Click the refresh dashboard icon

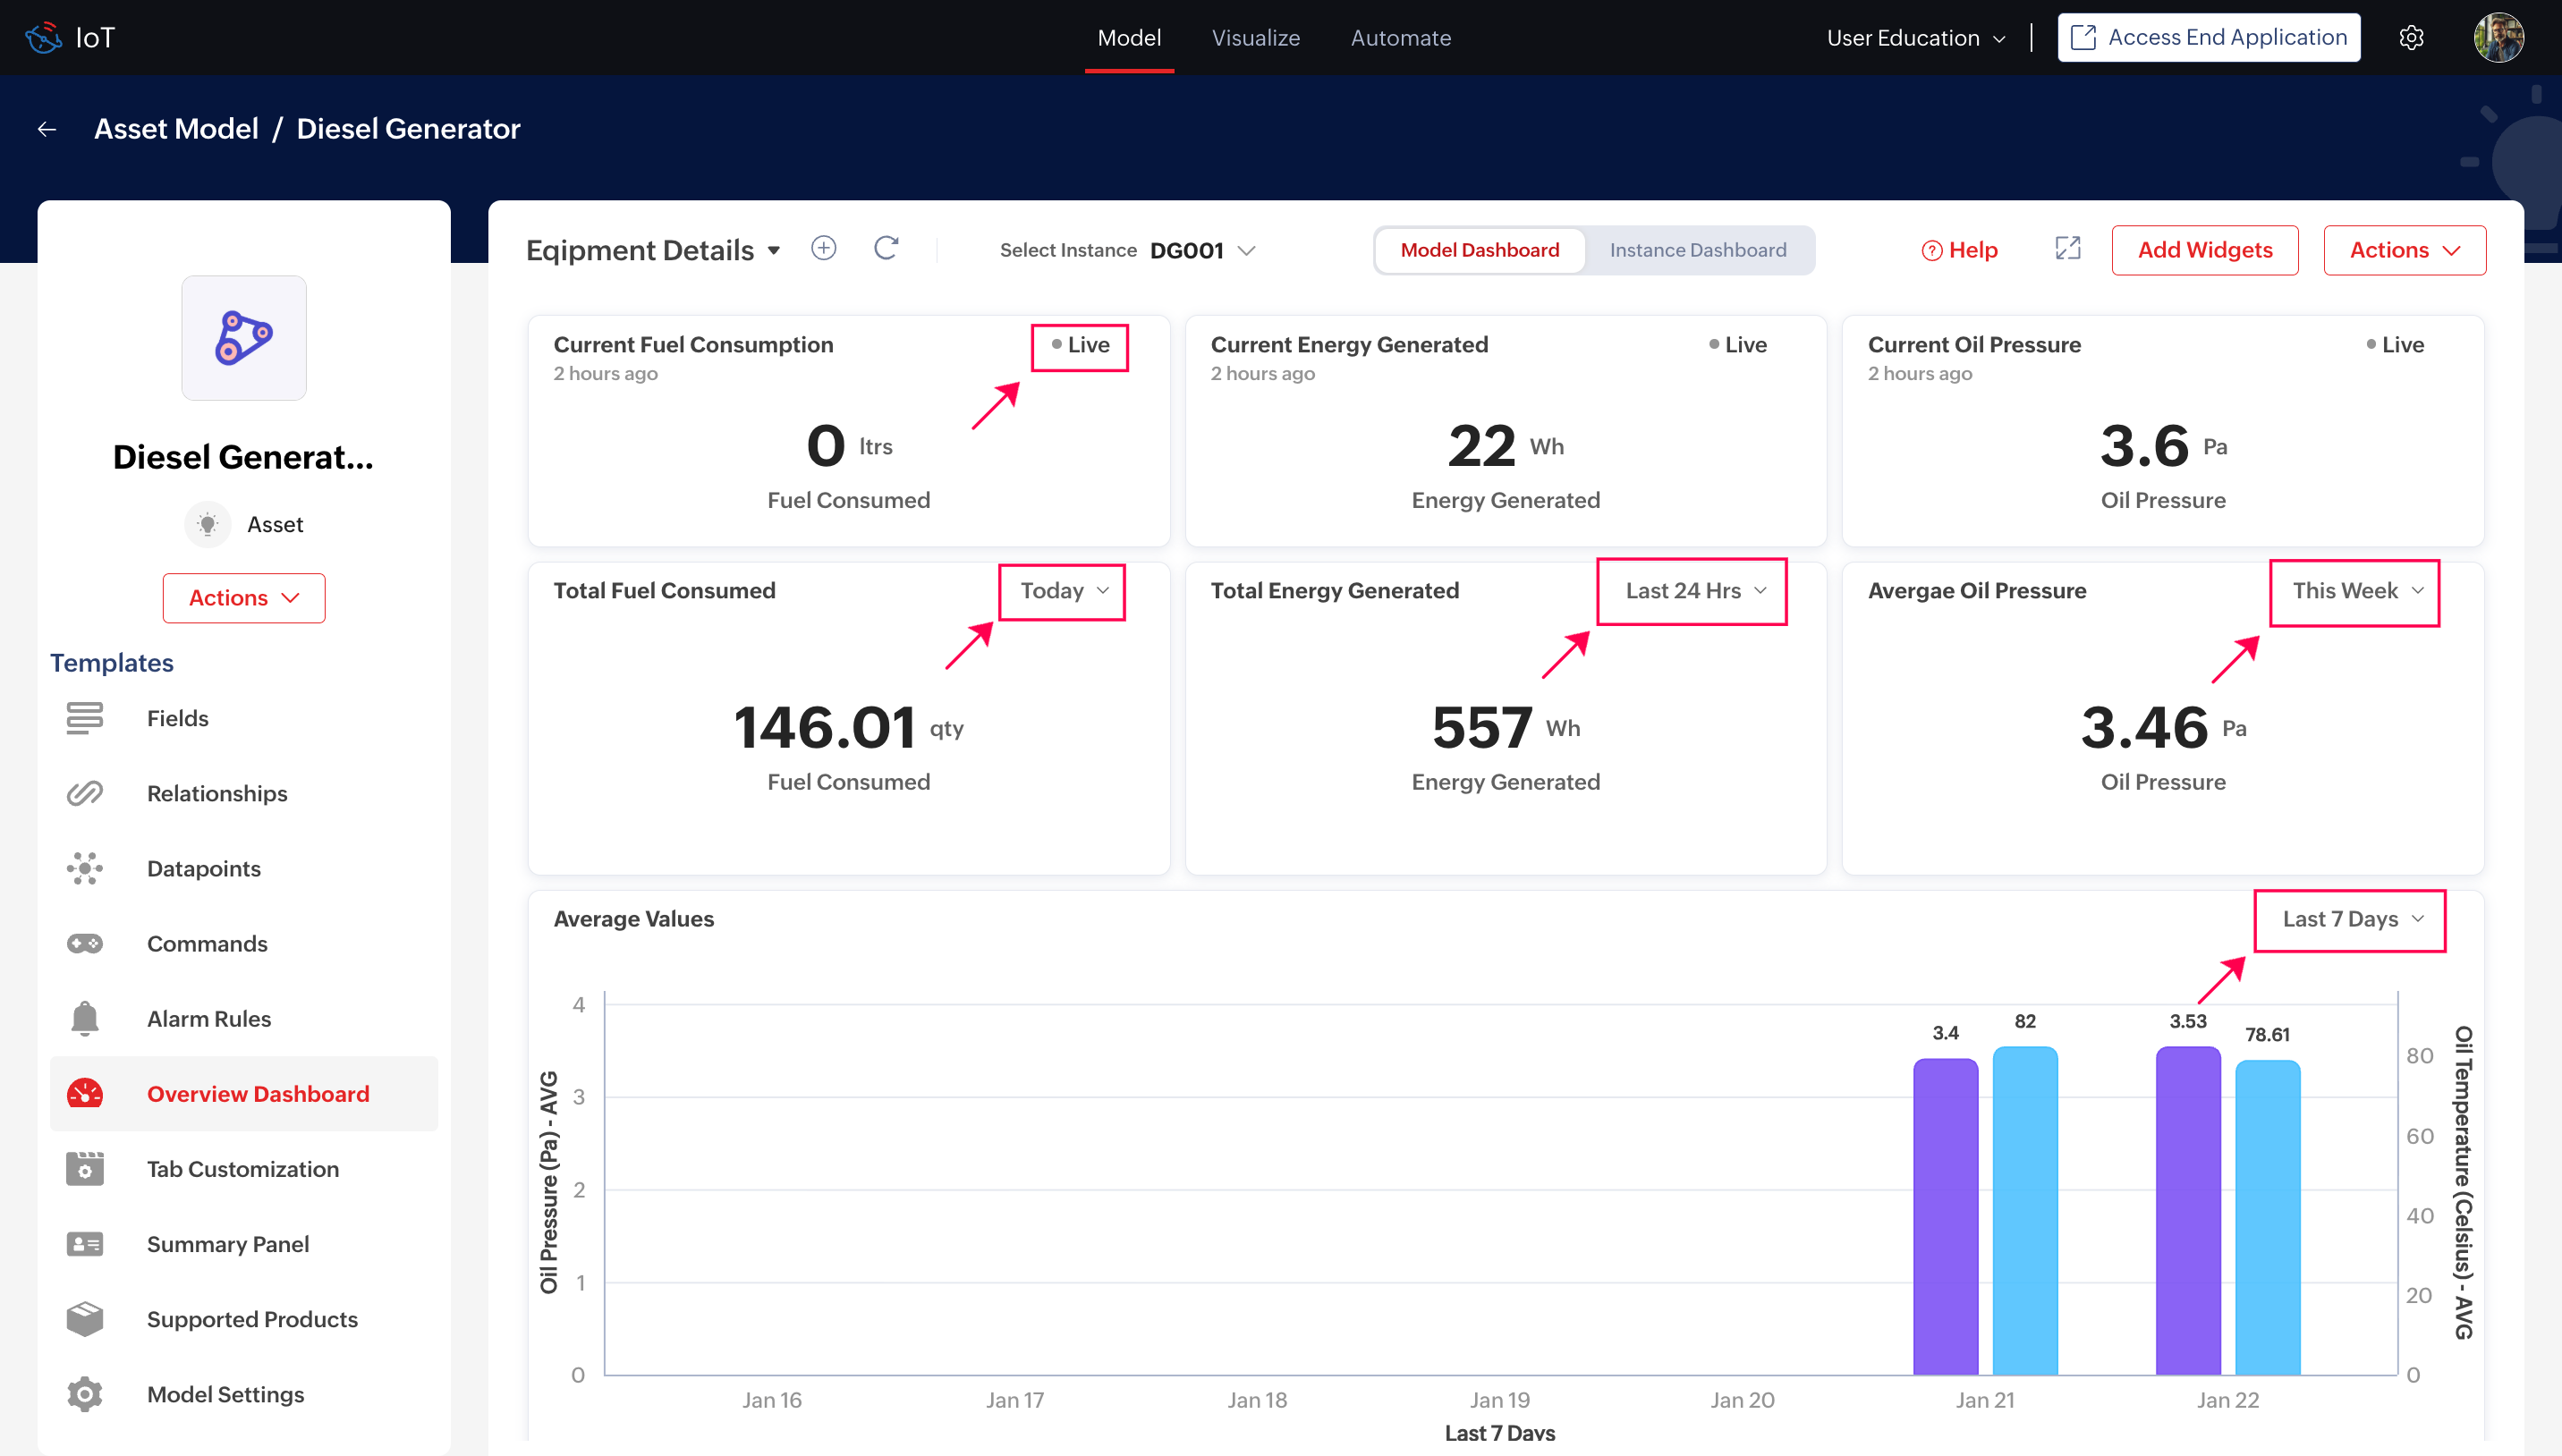pyautogui.click(x=886, y=248)
